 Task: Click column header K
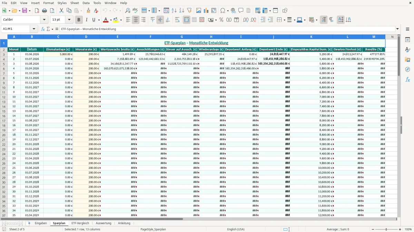311,37
